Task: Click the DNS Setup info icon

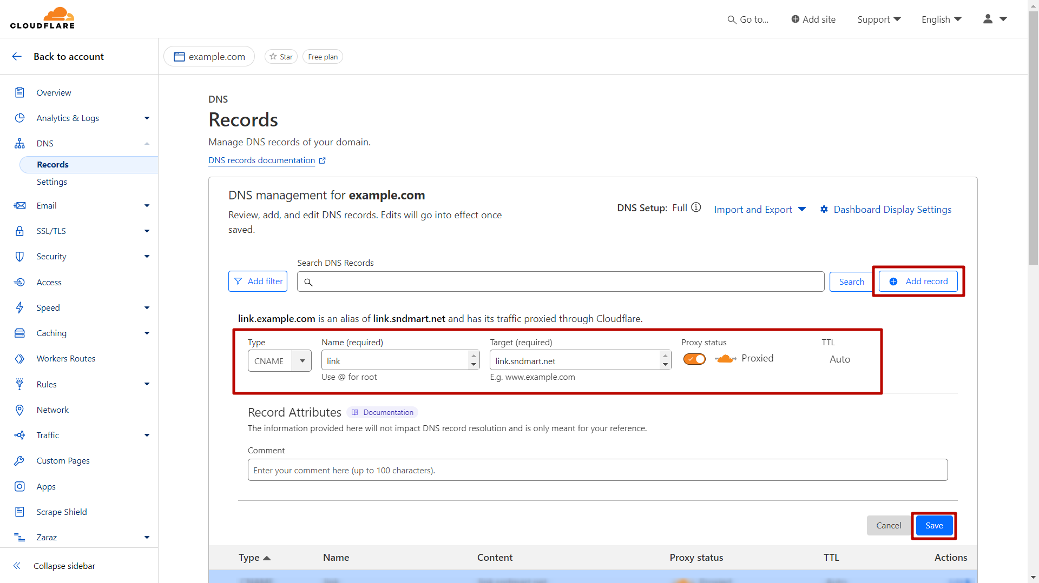Action: (696, 207)
